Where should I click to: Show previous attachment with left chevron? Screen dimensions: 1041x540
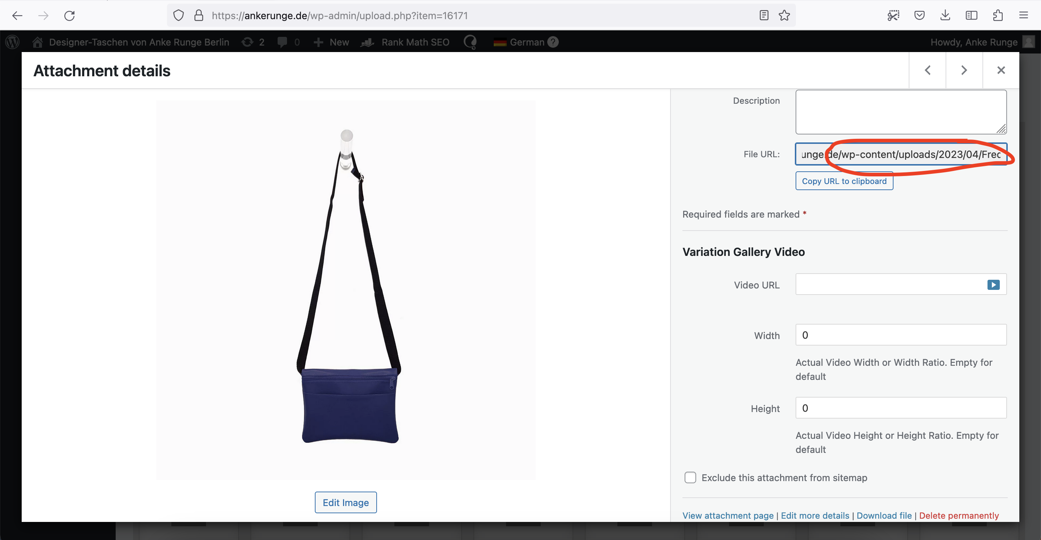point(928,70)
